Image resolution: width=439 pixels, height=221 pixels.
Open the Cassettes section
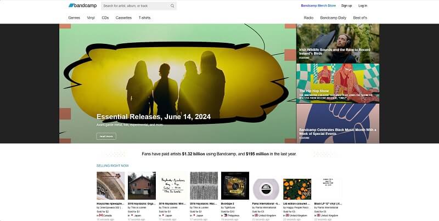(123, 18)
